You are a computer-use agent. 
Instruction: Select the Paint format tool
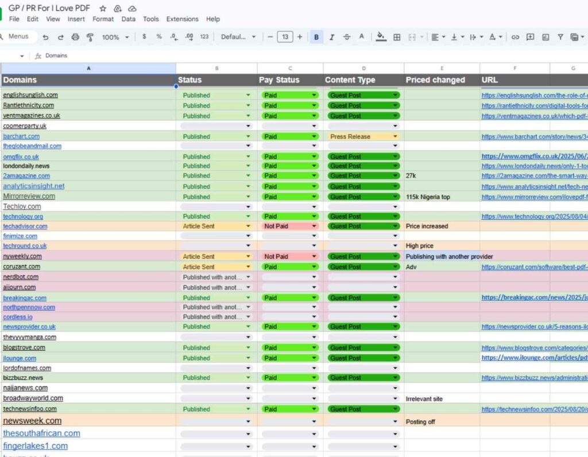(x=90, y=37)
